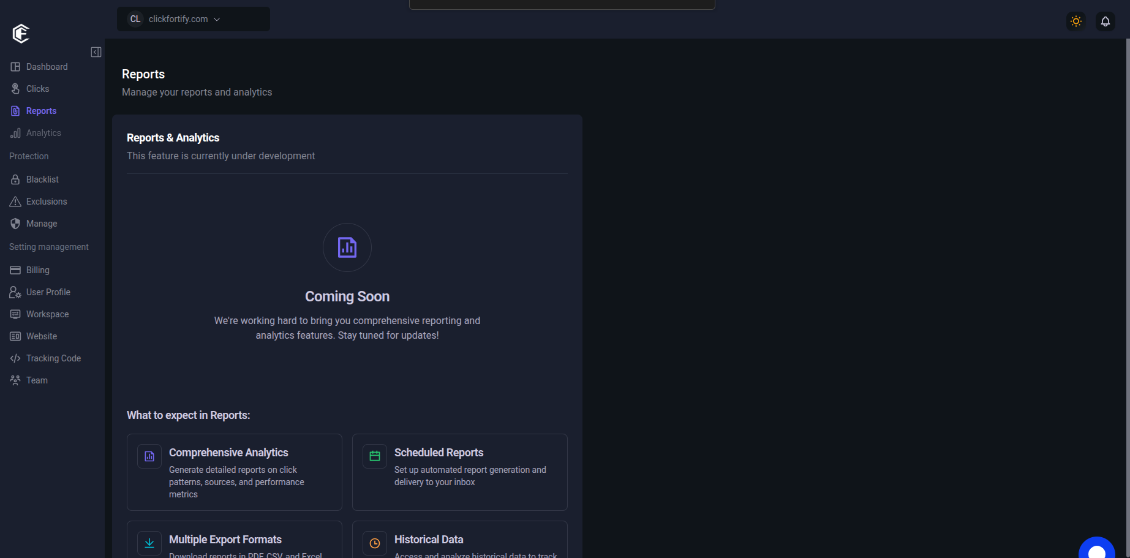1130x558 pixels.
Task: Click the Website sidebar link
Action: (x=42, y=336)
